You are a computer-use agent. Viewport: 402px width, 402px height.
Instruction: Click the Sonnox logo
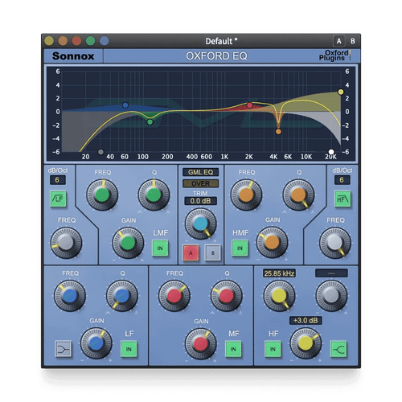(x=73, y=56)
